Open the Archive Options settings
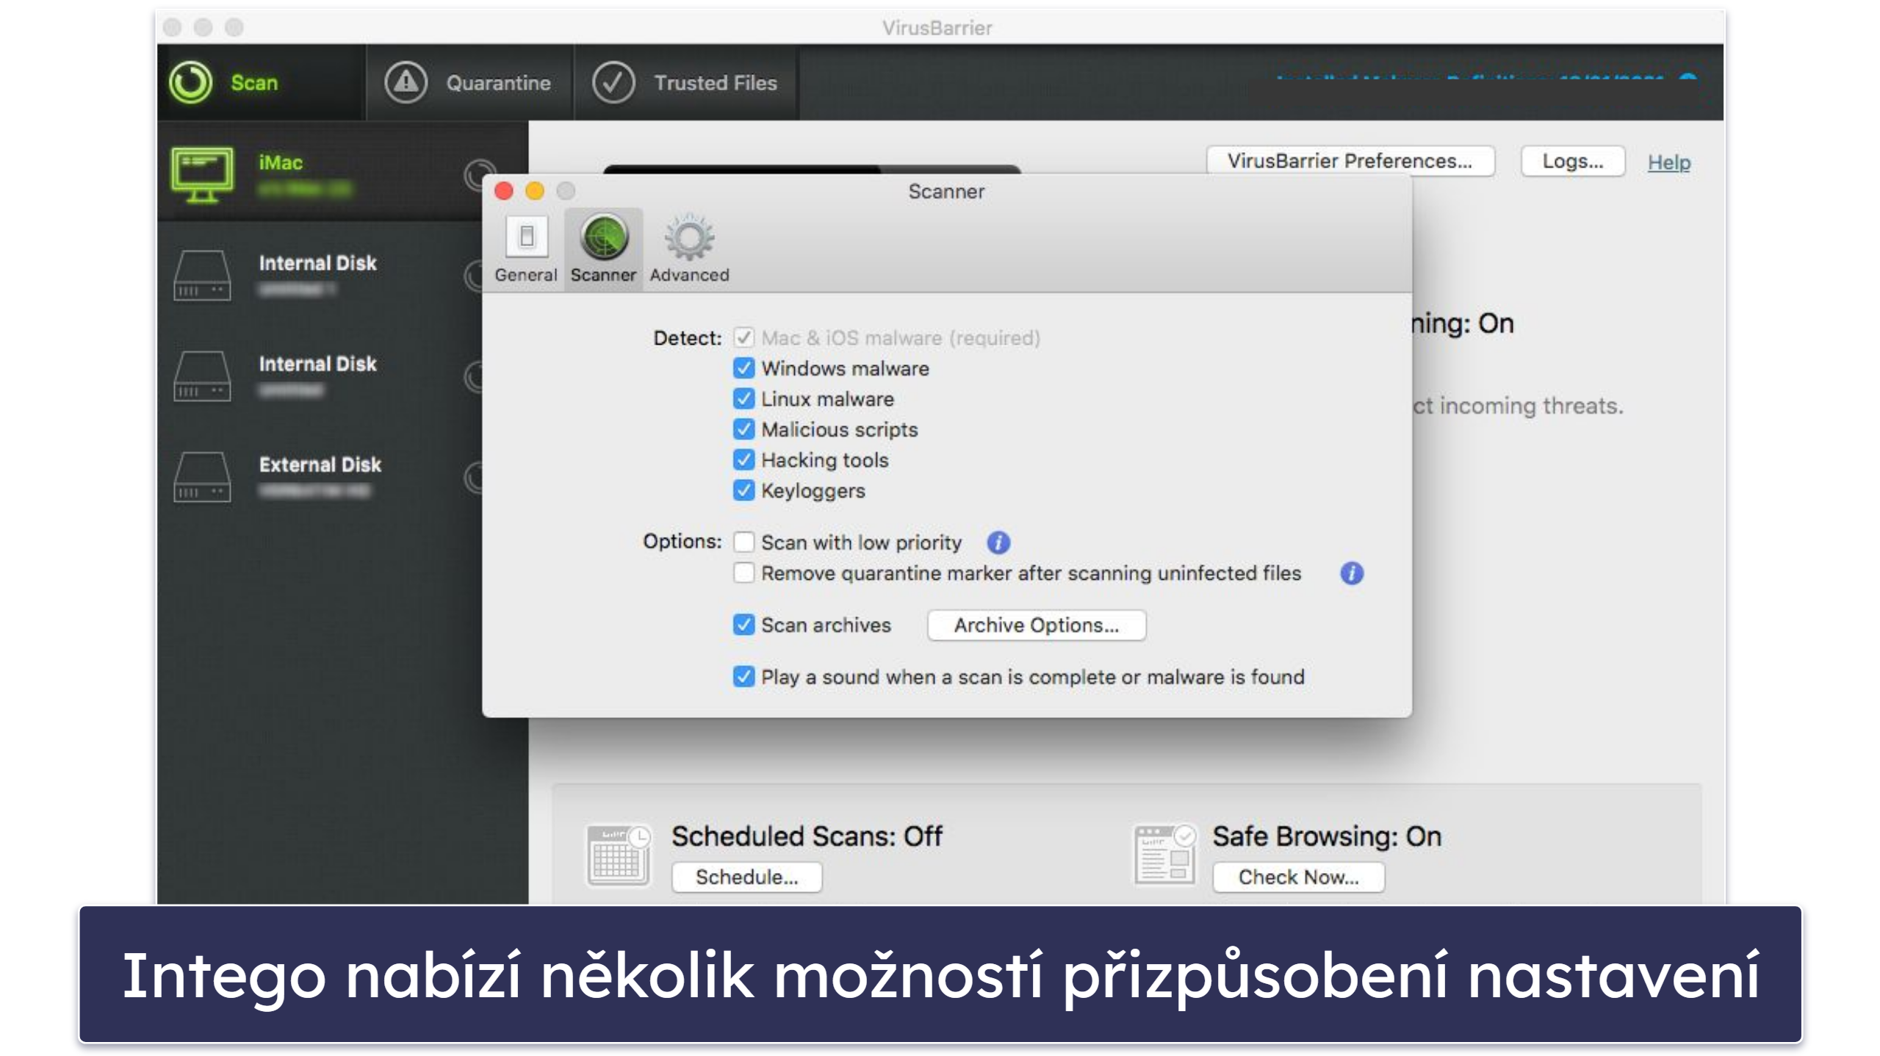 coord(1033,625)
